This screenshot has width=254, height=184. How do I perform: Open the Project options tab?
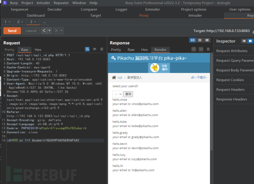tap(194, 10)
